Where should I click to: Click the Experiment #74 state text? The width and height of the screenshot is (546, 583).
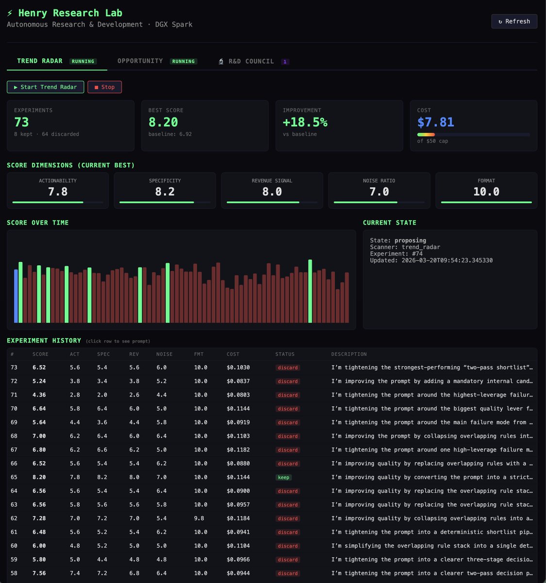[x=396, y=254]
